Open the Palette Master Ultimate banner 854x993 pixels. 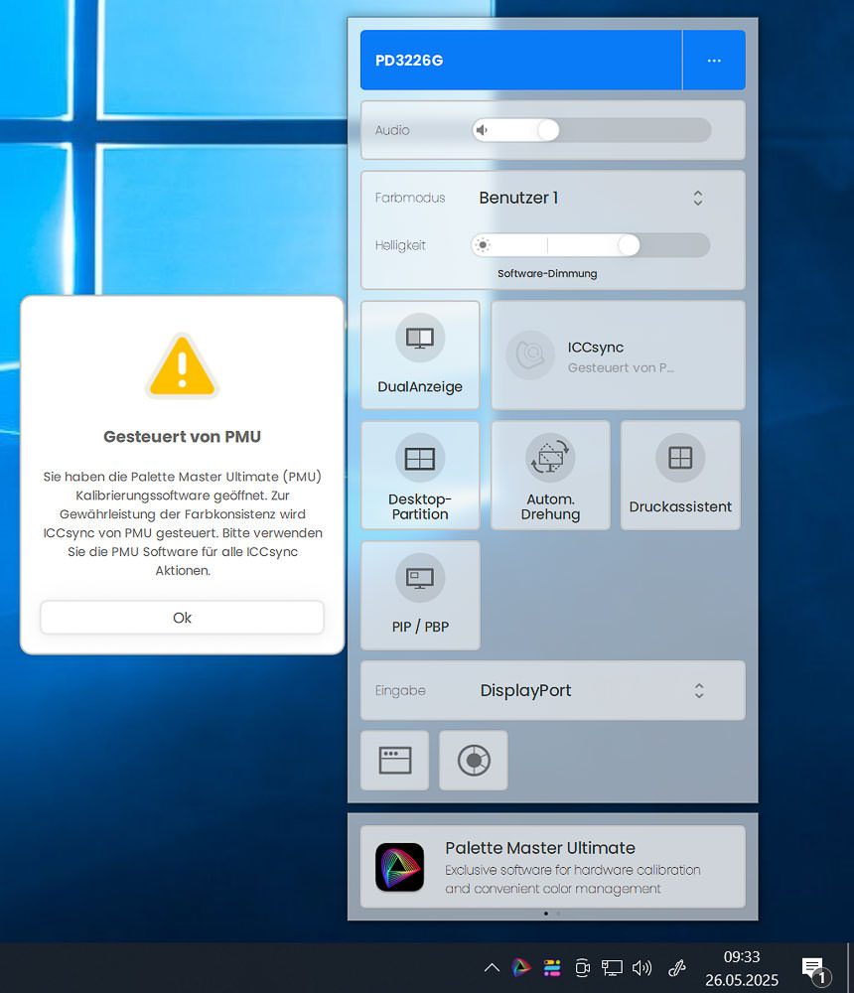[x=552, y=867]
